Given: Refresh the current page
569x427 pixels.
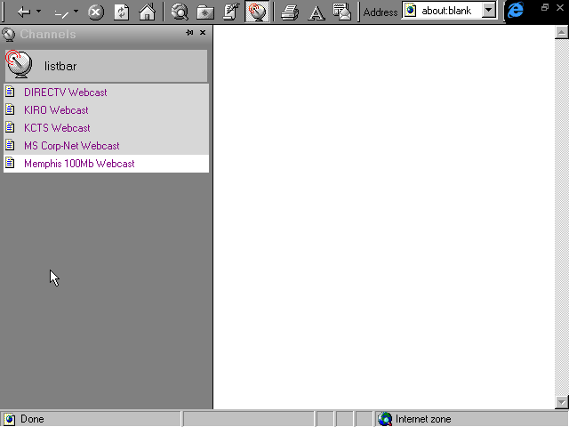Looking at the screenshot, I should tap(121, 12).
